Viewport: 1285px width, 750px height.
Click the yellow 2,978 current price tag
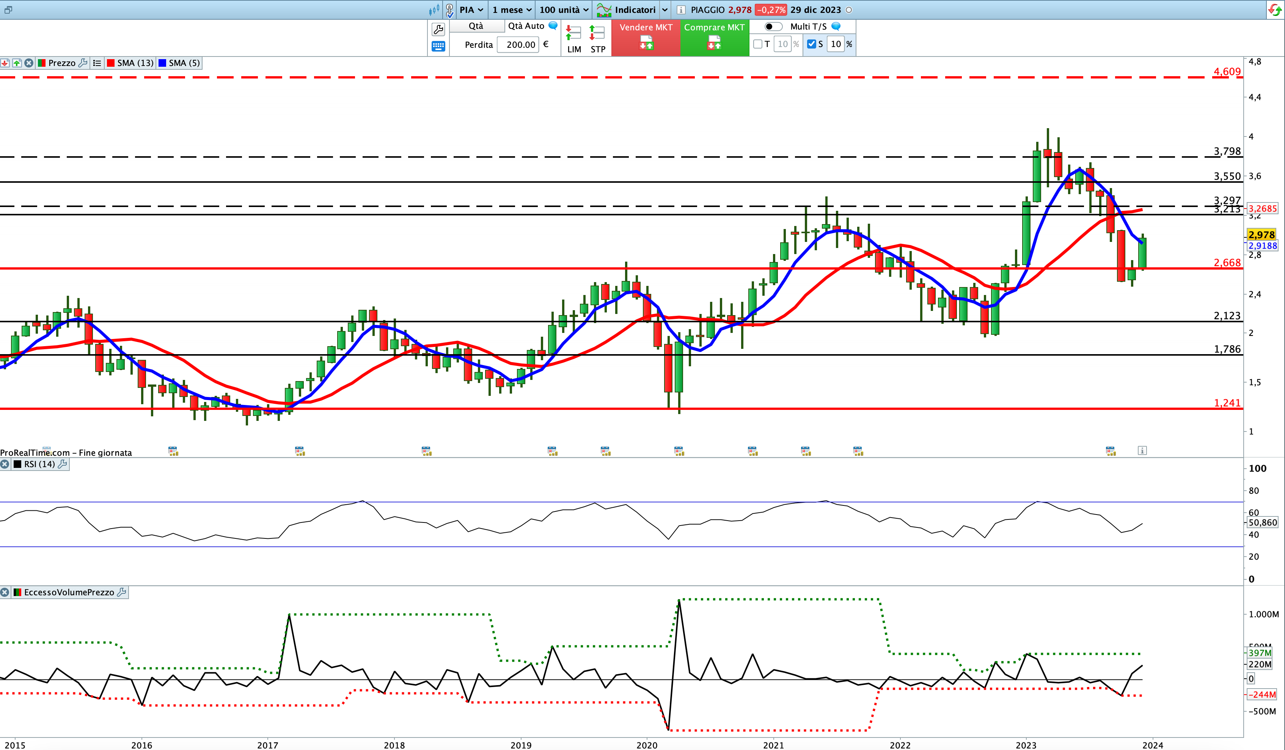[x=1261, y=235]
